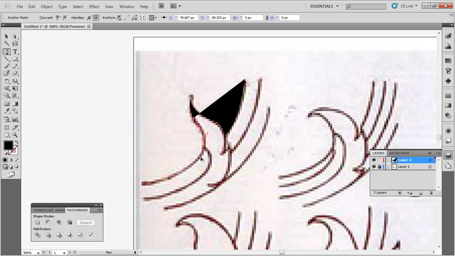Toggle constrain width and height proportions

tap(267, 17)
